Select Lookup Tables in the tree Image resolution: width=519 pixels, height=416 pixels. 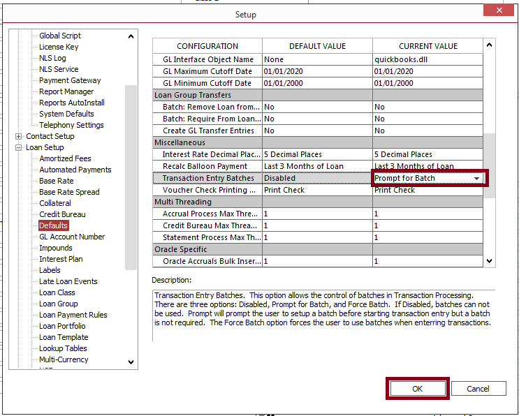tap(63, 348)
